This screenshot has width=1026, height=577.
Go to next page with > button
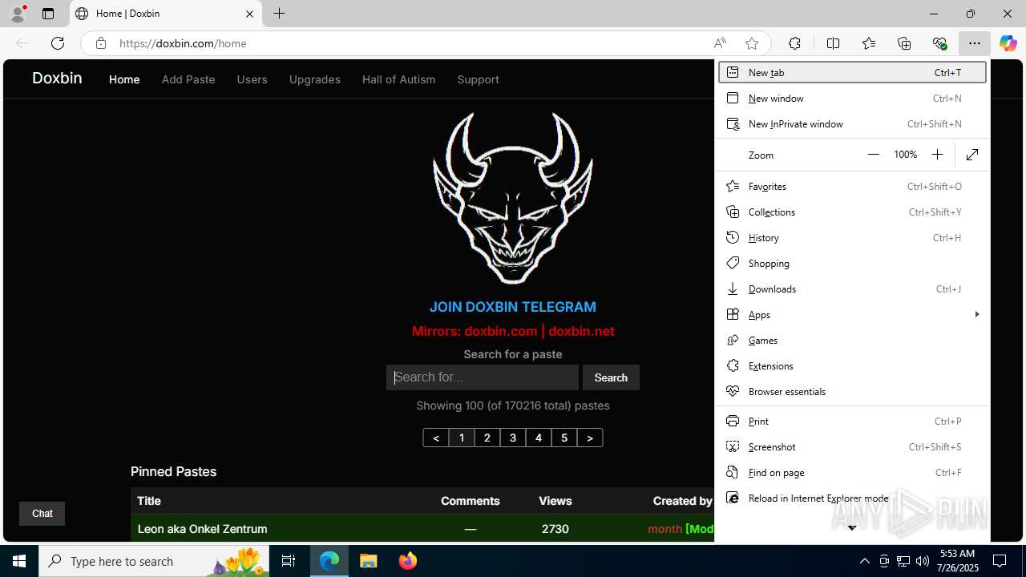point(590,438)
